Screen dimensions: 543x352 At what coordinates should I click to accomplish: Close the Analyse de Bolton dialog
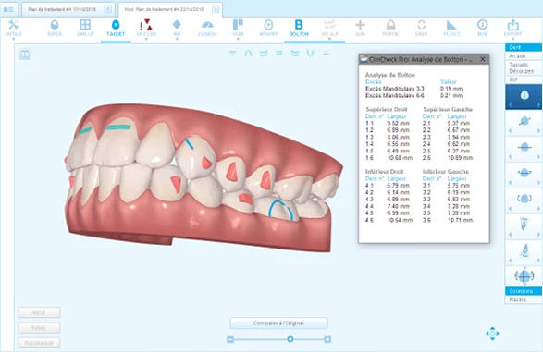pyautogui.click(x=482, y=59)
